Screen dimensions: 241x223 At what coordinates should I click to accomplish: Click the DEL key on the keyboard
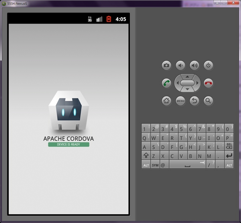coord(229,146)
